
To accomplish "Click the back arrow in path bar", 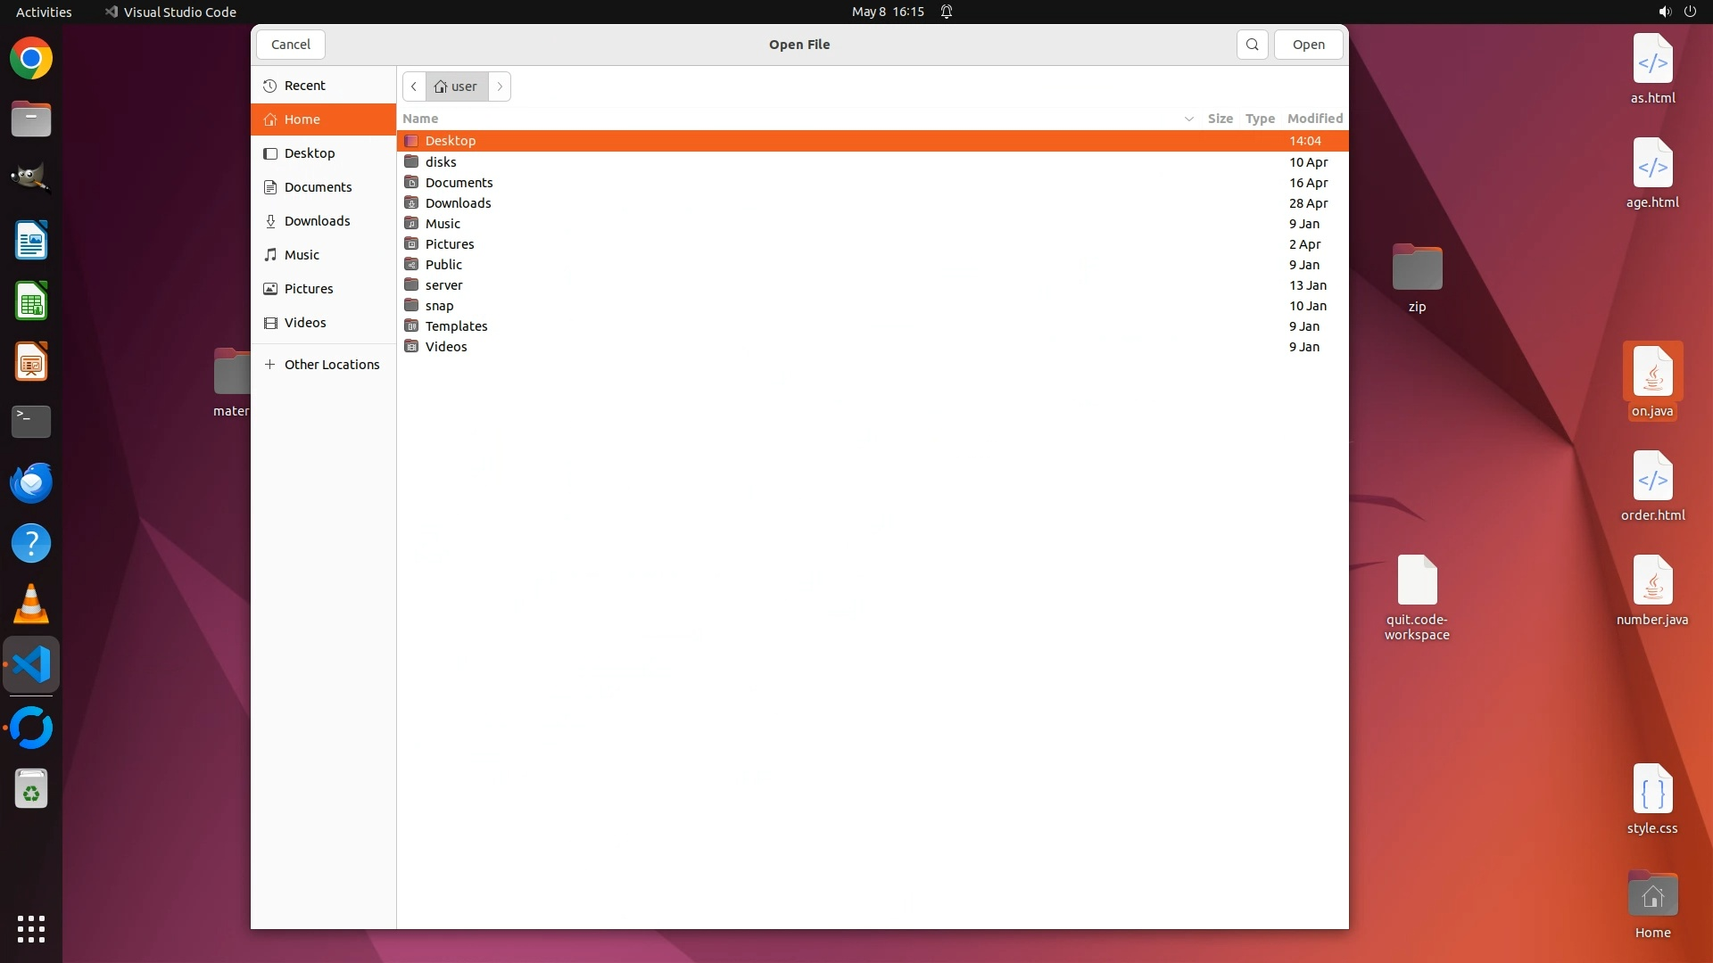I will pos(414,86).
